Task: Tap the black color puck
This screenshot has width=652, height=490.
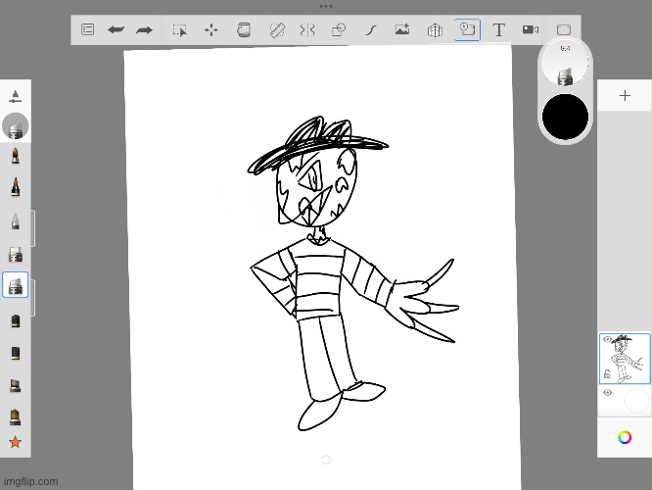Action: 565,117
